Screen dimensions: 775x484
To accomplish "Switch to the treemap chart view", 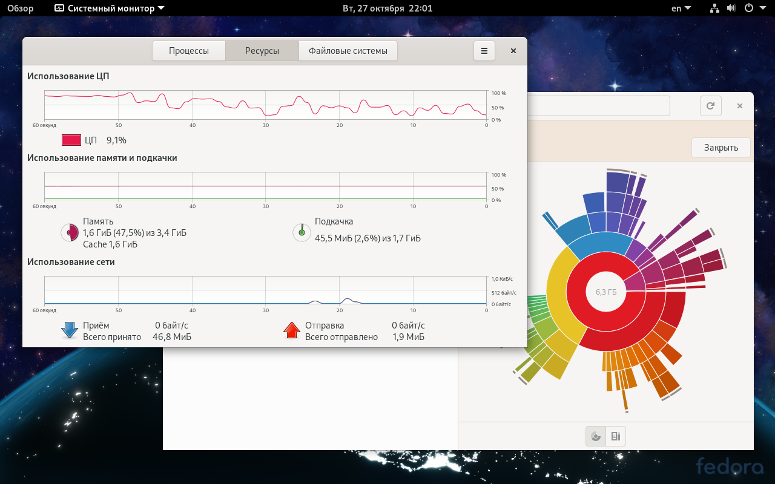I will (x=616, y=436).
